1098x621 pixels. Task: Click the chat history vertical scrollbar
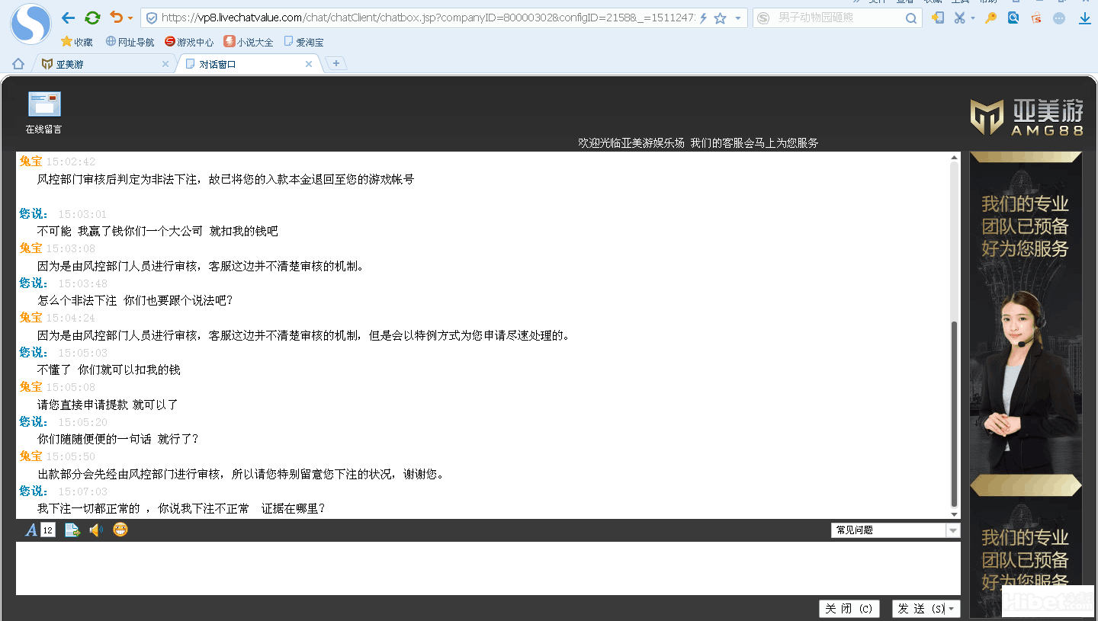click(954, 411)
